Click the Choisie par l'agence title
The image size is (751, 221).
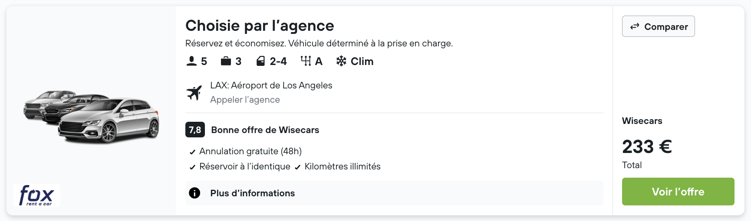coord(260,26)
